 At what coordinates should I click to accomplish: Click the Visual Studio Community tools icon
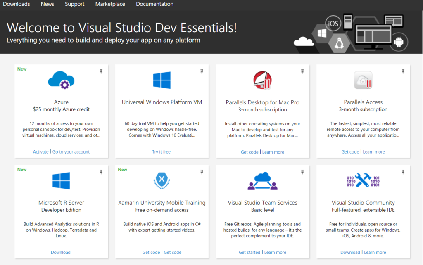pyautogui.click(x=363, y=180)
